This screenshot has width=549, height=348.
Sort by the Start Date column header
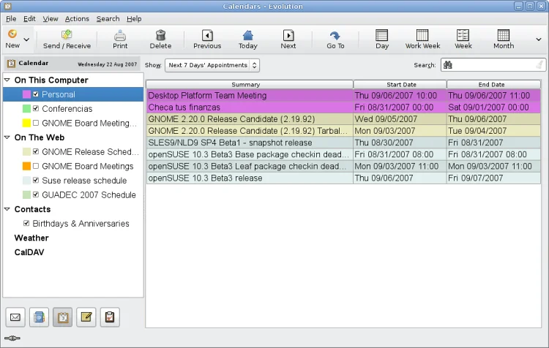(400, 85)
